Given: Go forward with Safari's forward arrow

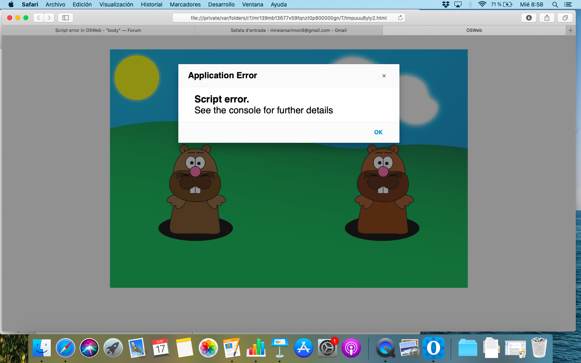Looking at the screenshot, I should click(49, 18).
